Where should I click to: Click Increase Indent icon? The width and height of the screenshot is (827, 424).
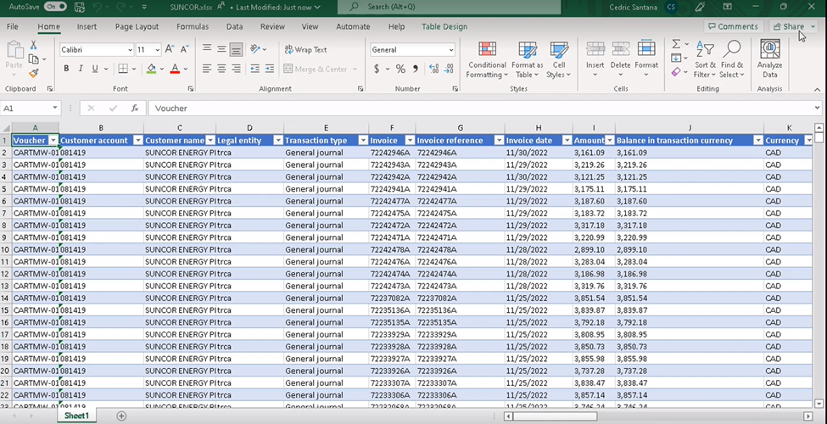(270, 69)
